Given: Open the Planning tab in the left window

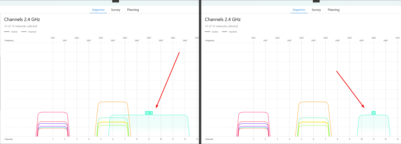Looking at the screenshot, I should (133, 10).
